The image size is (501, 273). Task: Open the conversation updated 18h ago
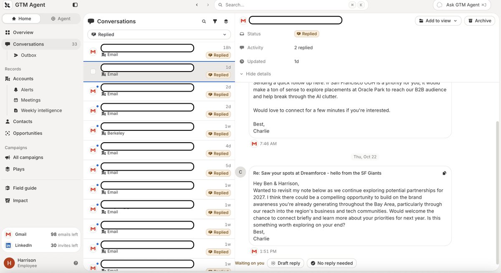[159, 51]
